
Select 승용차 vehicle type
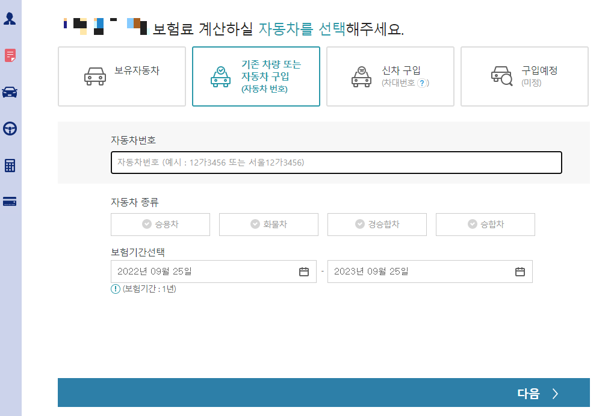point(160,225)
